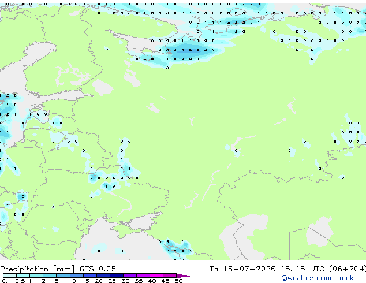366x283 pixels.
Task: Click the '45' legend scale label
Action: (165, 281)
